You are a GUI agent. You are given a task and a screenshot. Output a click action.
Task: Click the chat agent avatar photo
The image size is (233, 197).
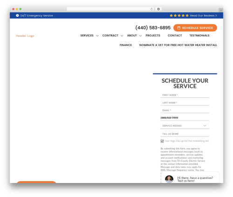pos(169,179)
